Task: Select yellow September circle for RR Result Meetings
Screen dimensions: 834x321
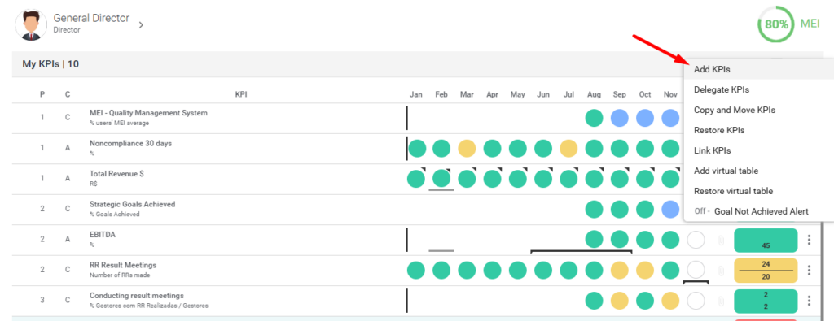Action: click(x=620, y=271)
